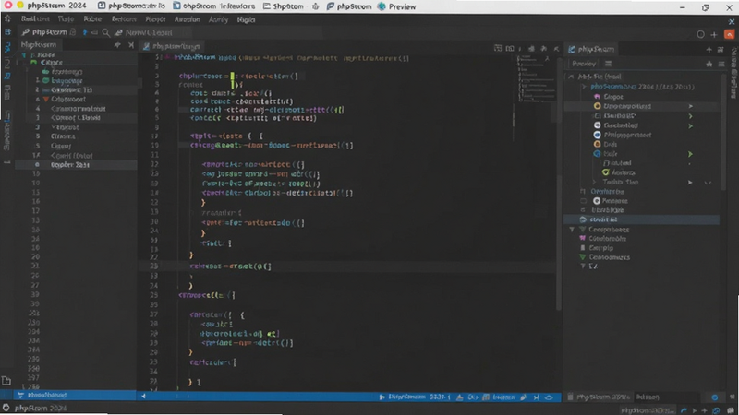The height and width of the screenshot is (415, 739).
Task: Click the green run arrow on the blue globe row
Action: click(690, 154)
